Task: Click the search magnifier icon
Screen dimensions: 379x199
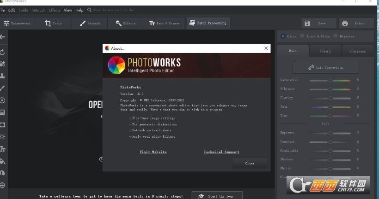Action: [x=89, y=10]
